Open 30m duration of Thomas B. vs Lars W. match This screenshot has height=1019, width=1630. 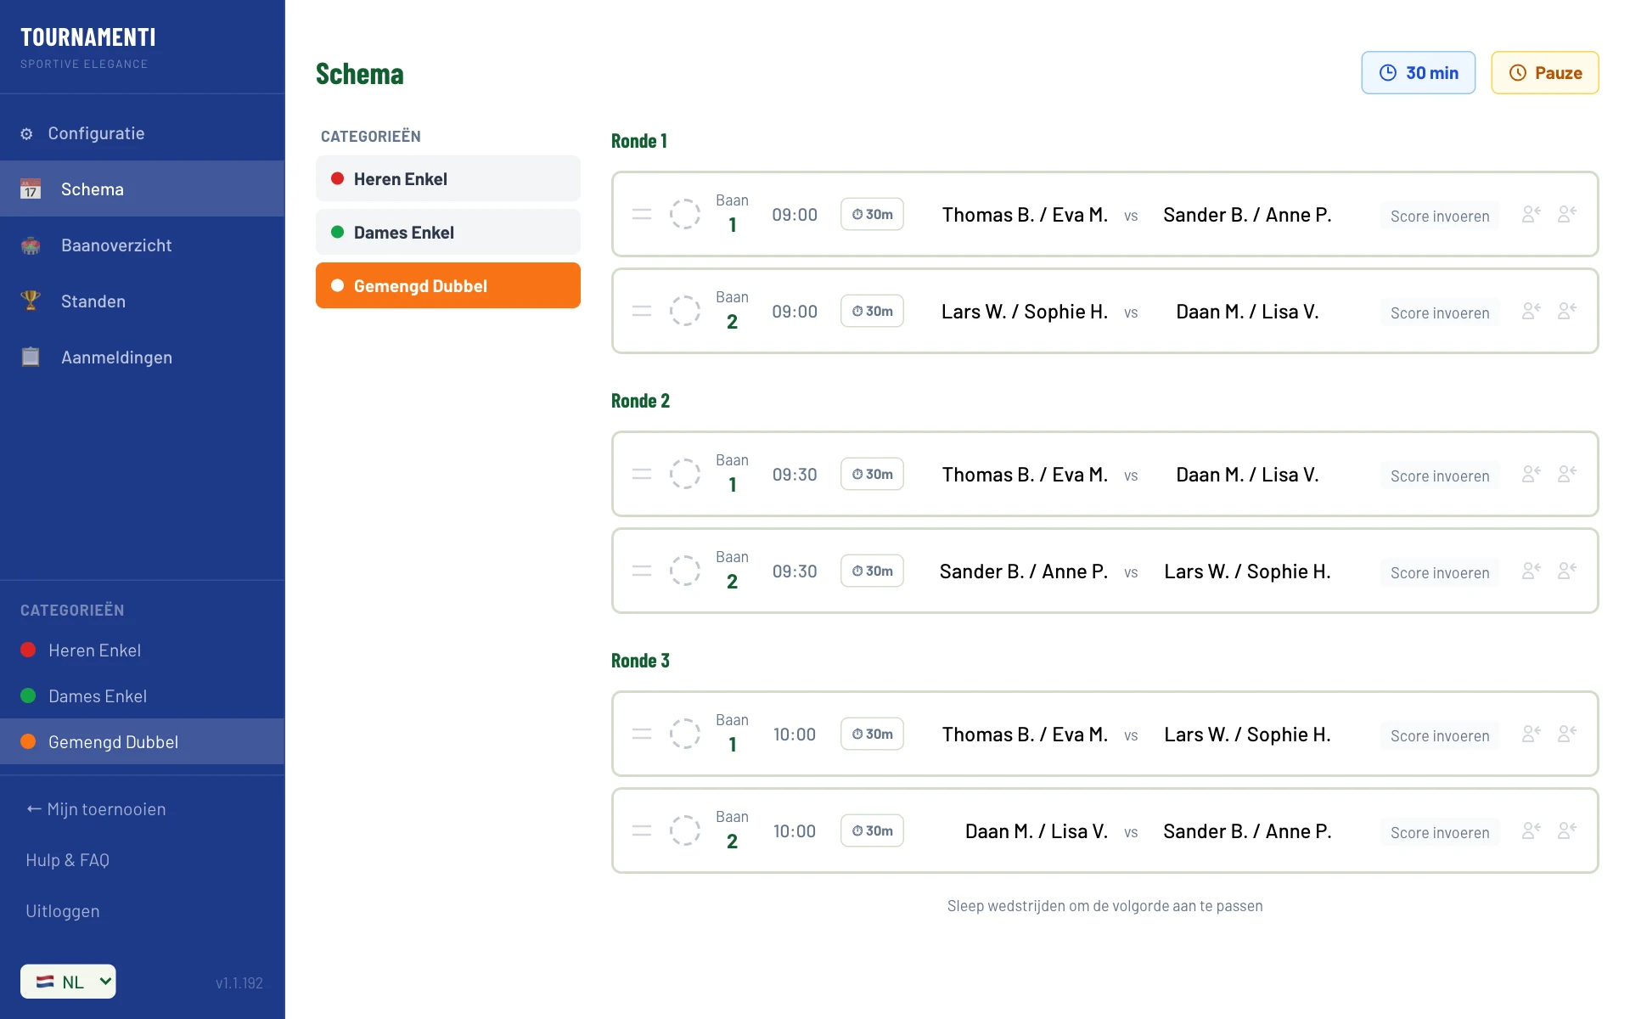click(x=872, y=734)
